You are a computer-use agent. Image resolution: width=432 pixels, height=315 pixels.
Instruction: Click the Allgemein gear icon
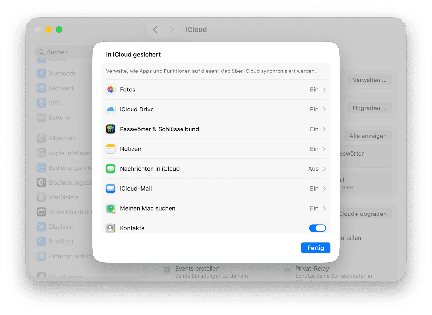click(42, 138)
